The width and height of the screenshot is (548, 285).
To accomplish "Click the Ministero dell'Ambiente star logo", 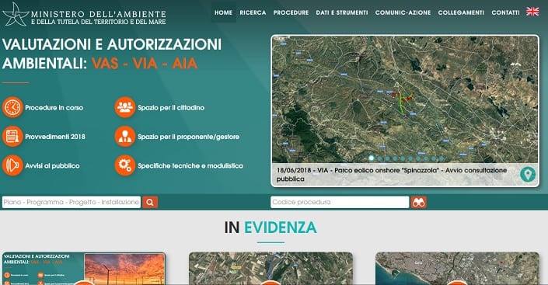I will tap(15, 14).
